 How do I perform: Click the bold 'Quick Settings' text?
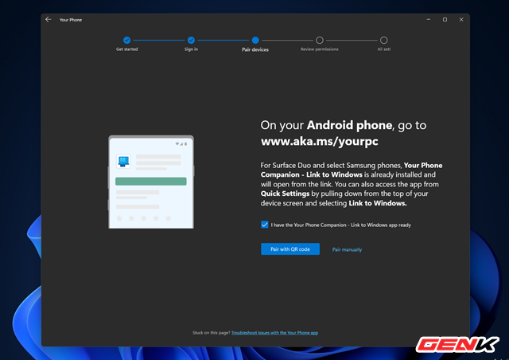tap(285, 194)
